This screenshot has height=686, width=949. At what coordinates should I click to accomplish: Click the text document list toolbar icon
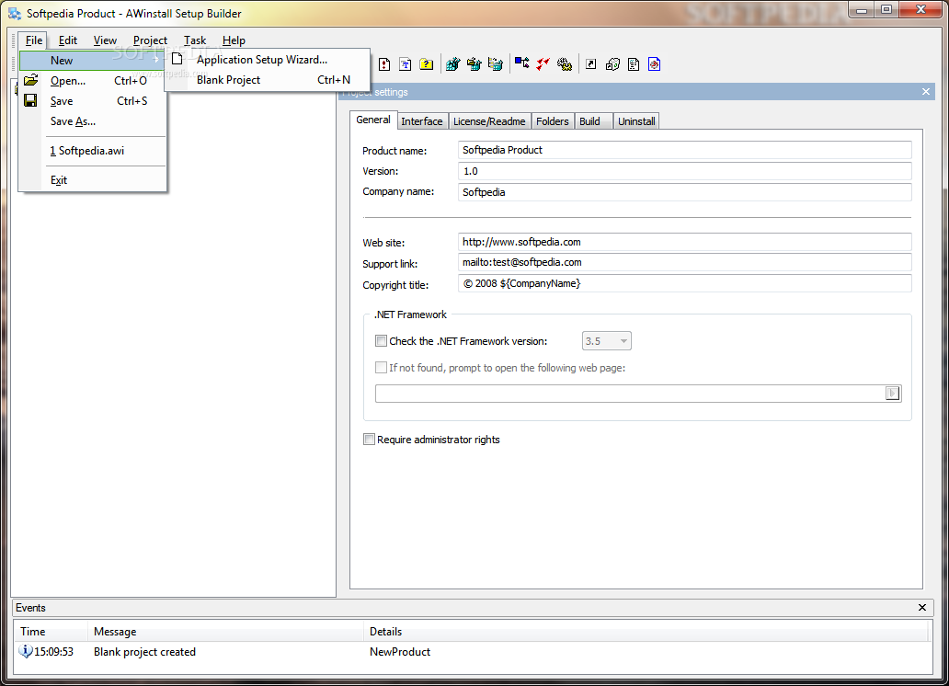click(633, 64)
